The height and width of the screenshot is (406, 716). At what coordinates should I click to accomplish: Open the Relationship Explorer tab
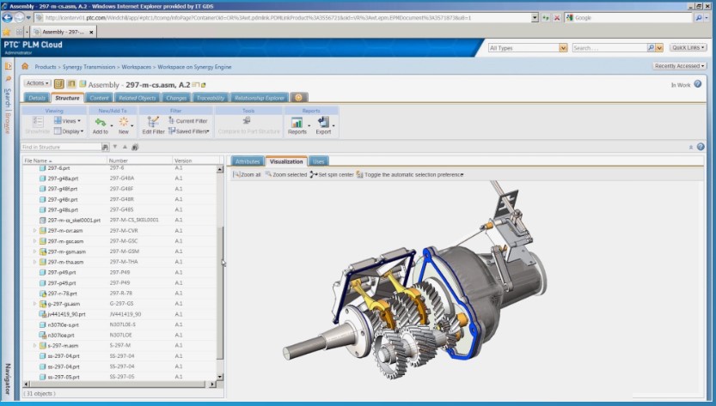(260, 98)
